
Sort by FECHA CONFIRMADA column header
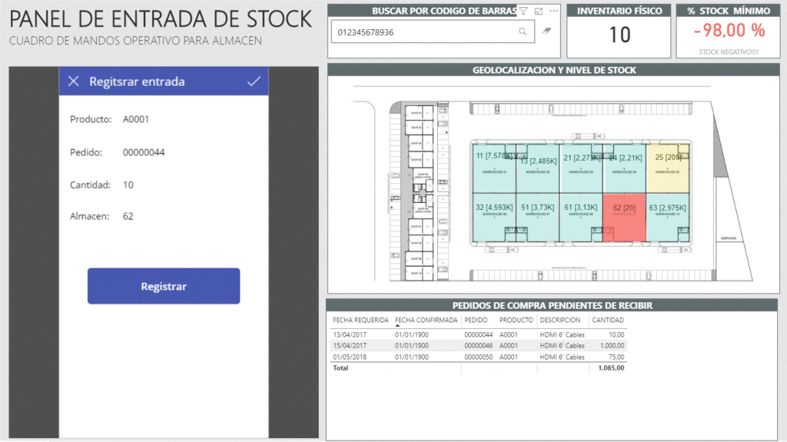(x=426, y=320)
